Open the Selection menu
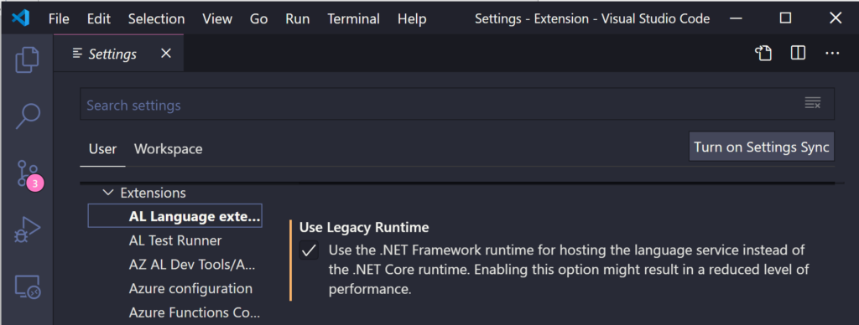 [156, 18]
